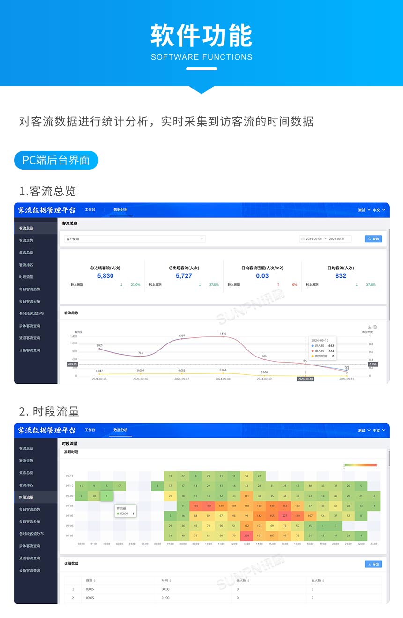403x618 pixels.
Task: Click the 查询 query button
Action: pos(373,239)
